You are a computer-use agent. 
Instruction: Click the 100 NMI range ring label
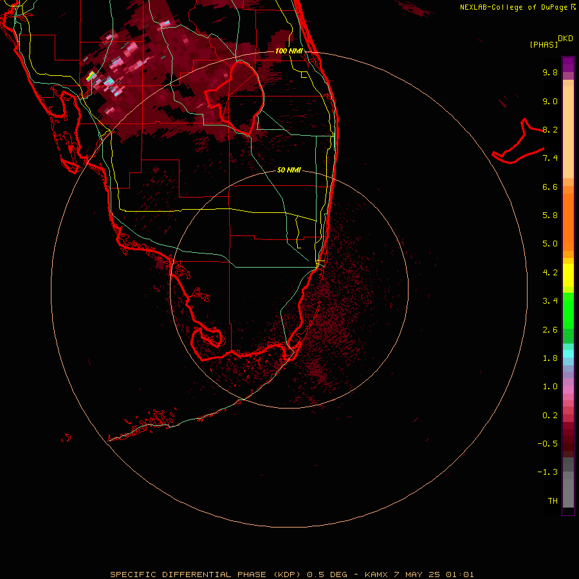pyautogui.click(x=289, y=51)
